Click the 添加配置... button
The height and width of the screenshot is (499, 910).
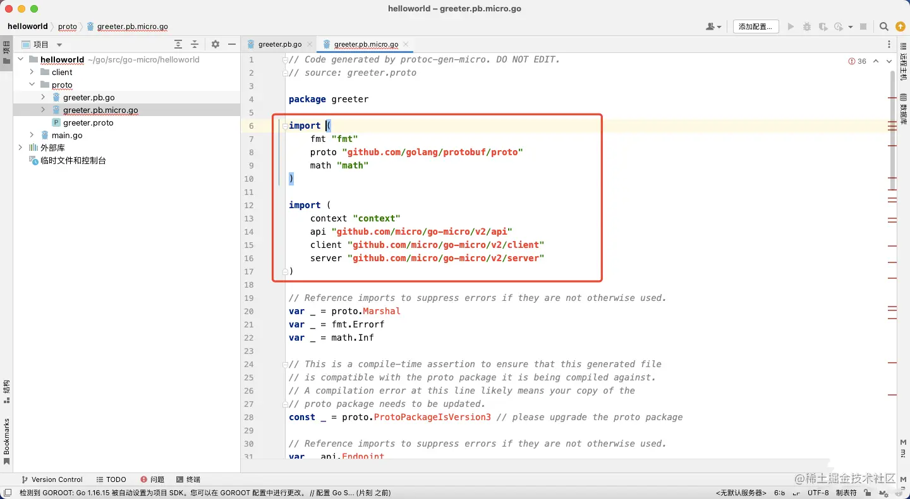point(756,26)
